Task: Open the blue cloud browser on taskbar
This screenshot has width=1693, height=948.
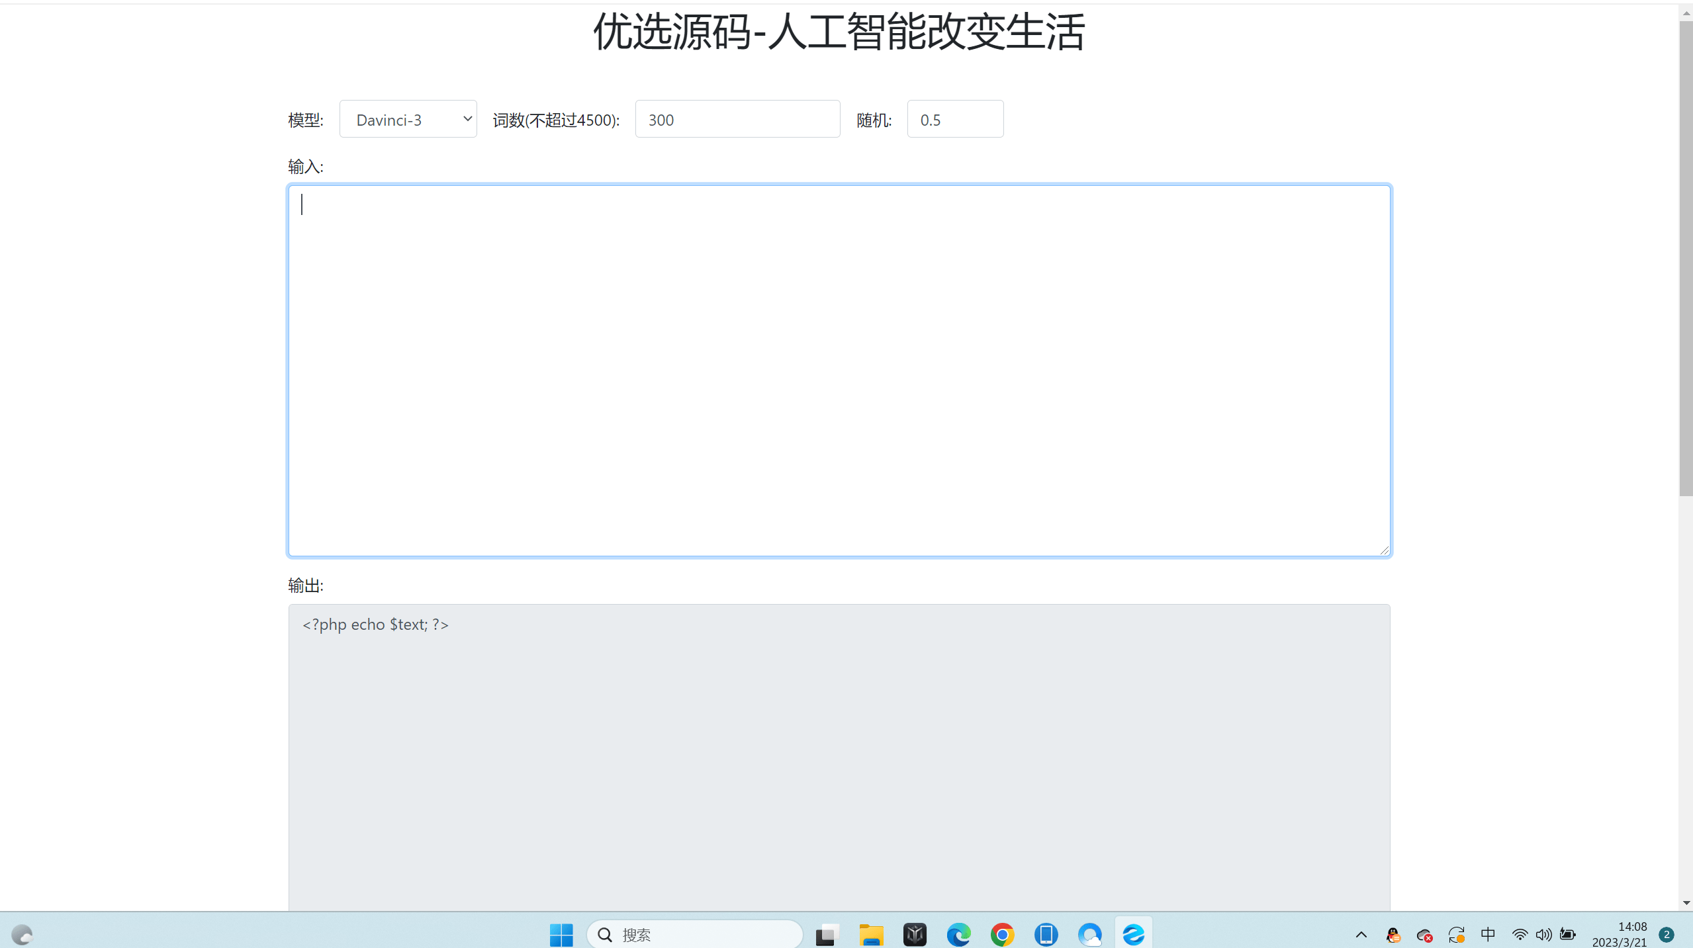Action: click(1089, 934)
